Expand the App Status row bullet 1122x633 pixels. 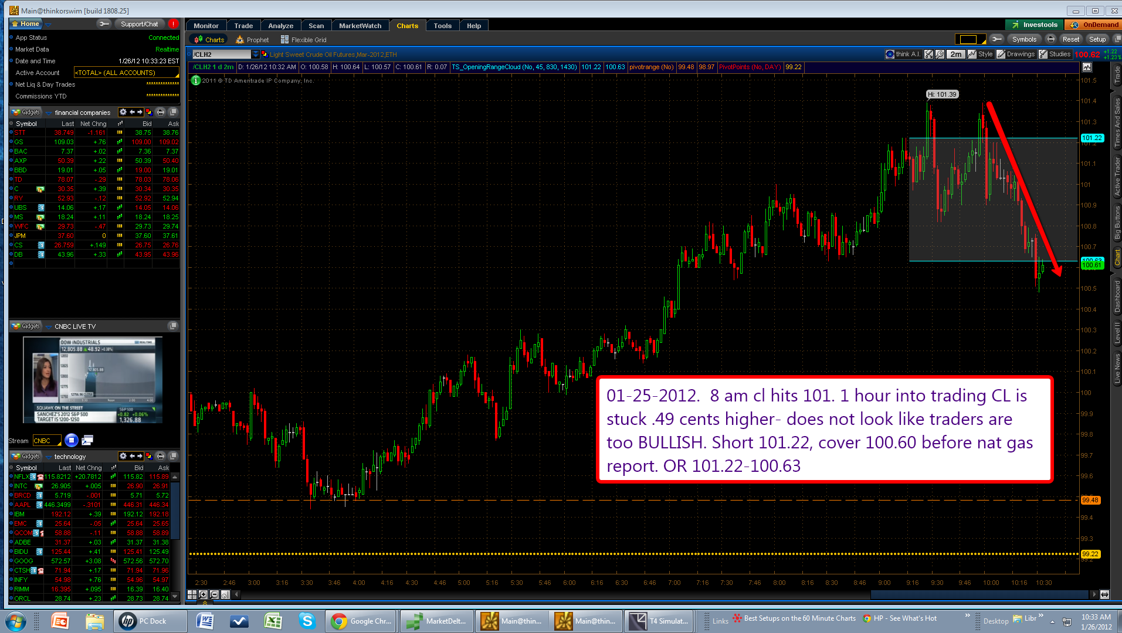click(11, 38)
